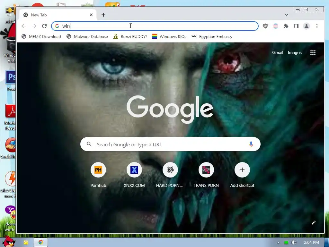Open the Egyptian Embassy bookmark
329x247 pixels.
[212, 37]
